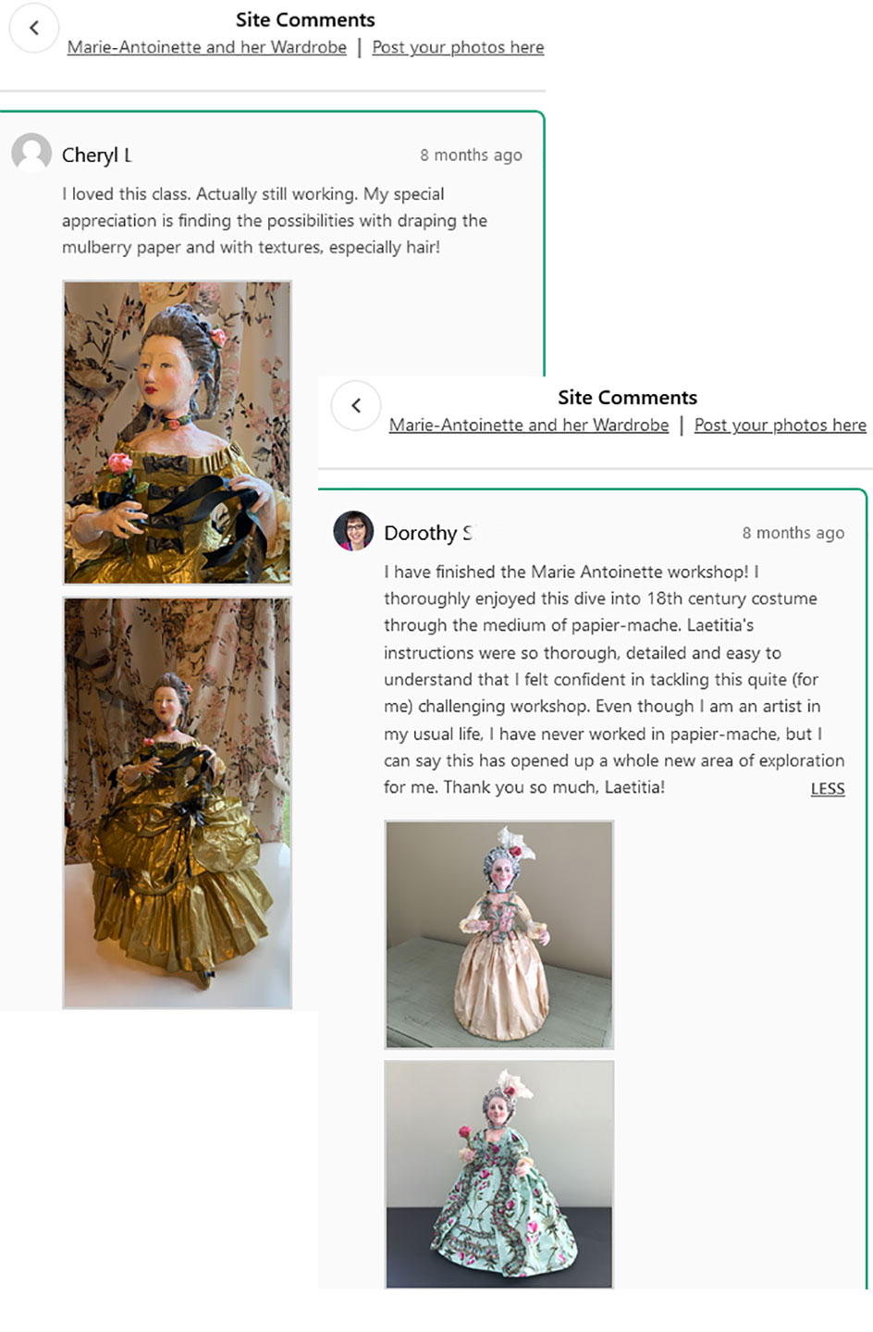View Cheryl's close-up photo of the gold dress doll

click(177, 432)
